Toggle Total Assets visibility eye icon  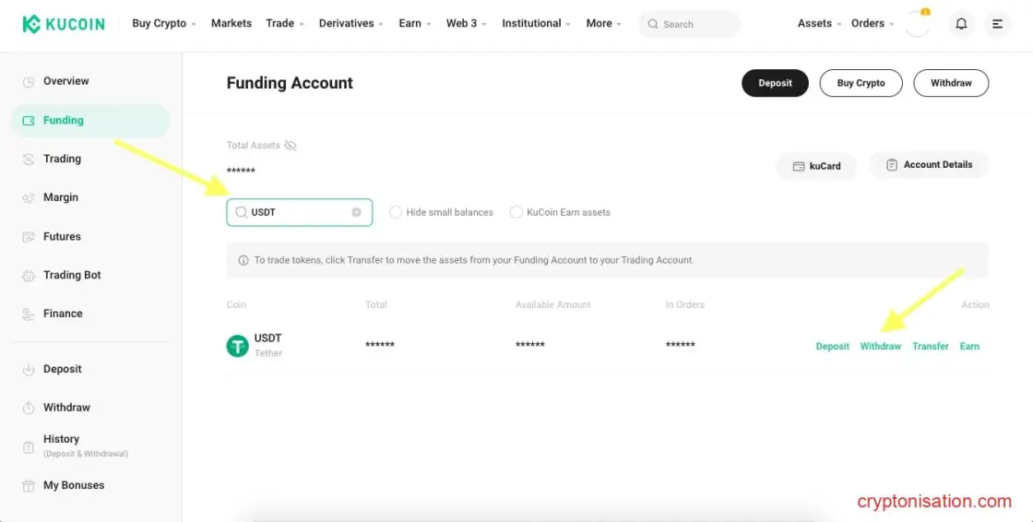click(x=291, y=146)
